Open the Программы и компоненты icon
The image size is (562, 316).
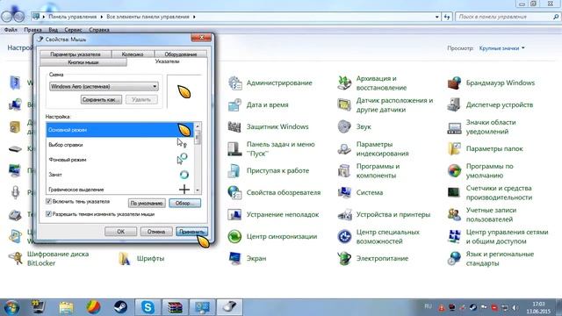(x=345, y=171)
